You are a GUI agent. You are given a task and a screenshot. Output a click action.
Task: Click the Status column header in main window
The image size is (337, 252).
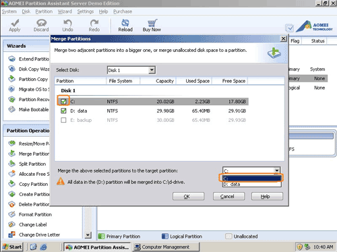[317, 41]
